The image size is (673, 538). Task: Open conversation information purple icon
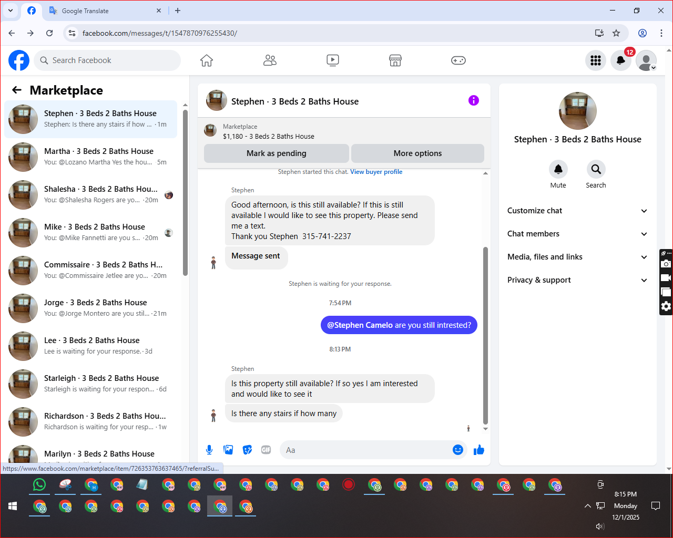(x=474, y=100)
